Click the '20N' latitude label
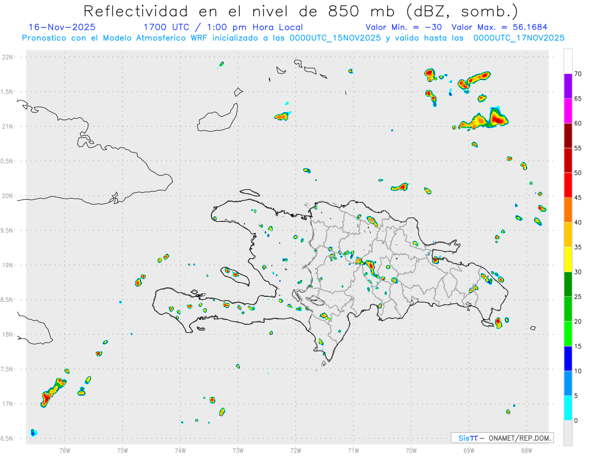 coord(8,196)
